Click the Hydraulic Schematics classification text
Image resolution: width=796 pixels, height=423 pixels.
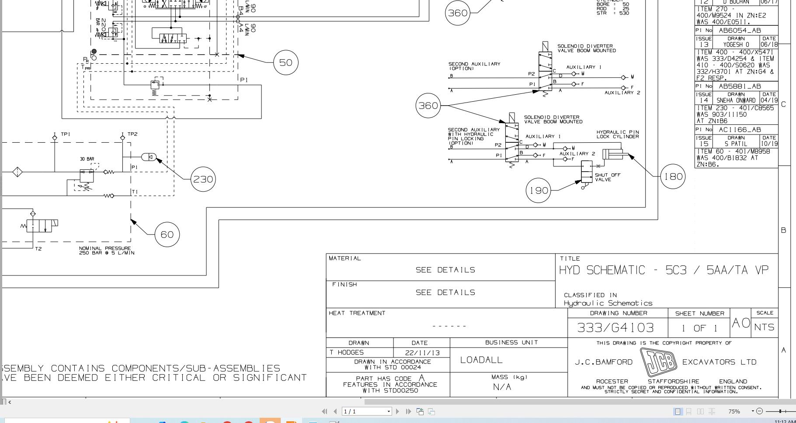[x=608, y=303]
